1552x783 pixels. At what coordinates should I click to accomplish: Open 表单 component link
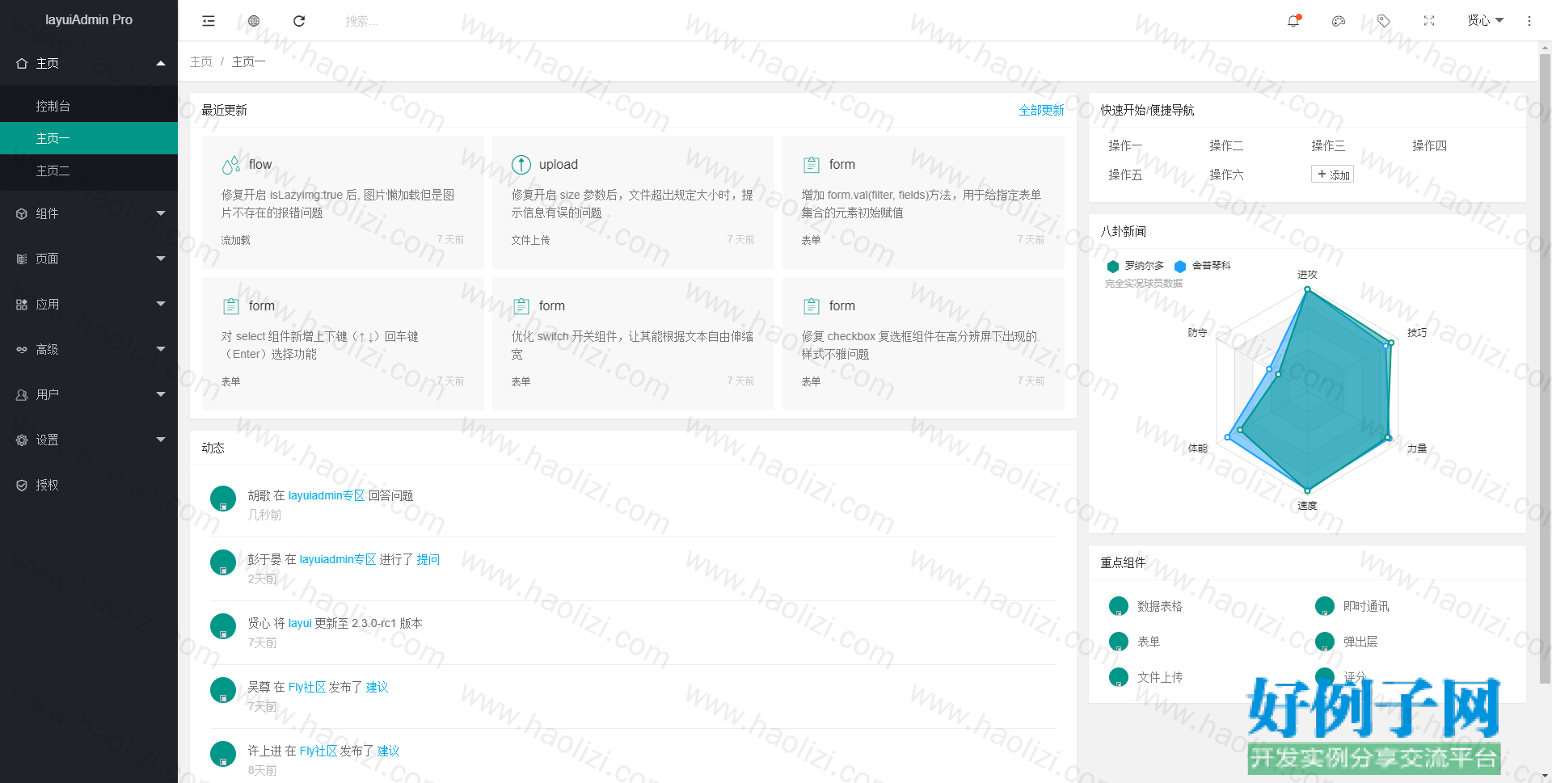1149,642
